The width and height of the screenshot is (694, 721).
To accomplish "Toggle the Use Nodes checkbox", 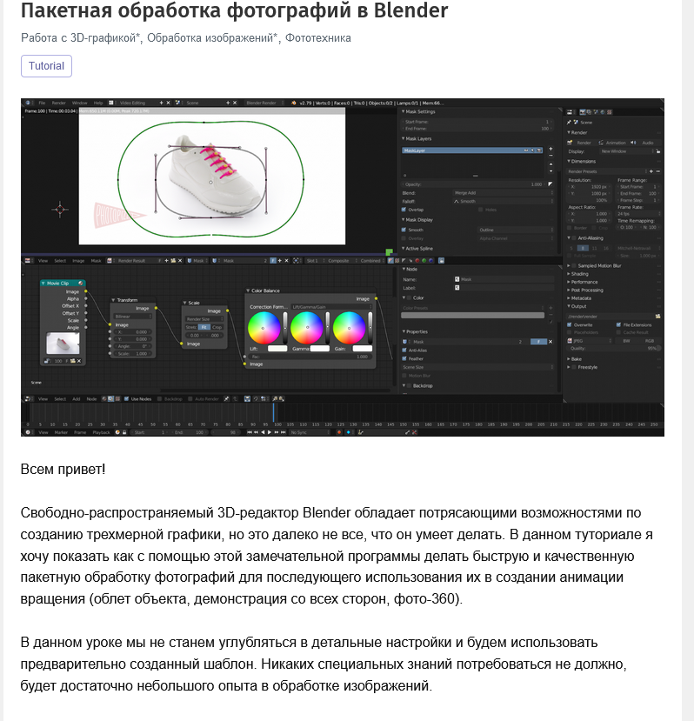I will [x=126, y=399].
